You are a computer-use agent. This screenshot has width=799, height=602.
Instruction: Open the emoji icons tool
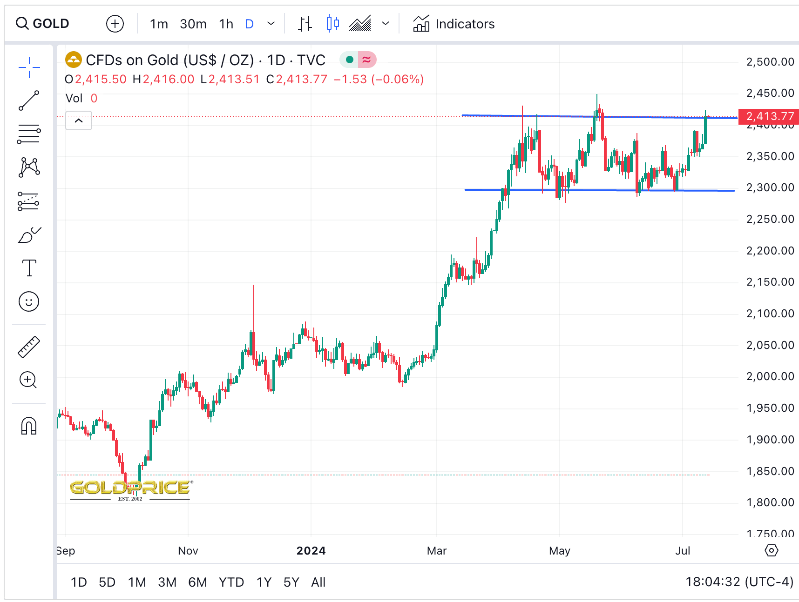(x=29, y=302)
